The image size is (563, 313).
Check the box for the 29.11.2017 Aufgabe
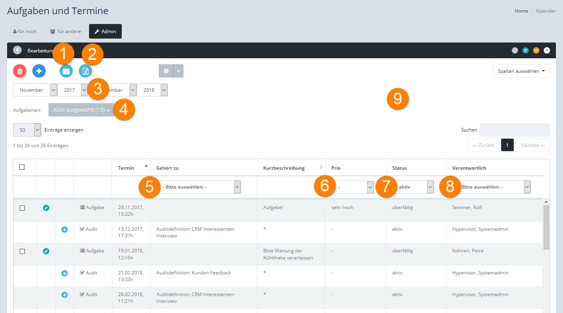pos(22,208)
